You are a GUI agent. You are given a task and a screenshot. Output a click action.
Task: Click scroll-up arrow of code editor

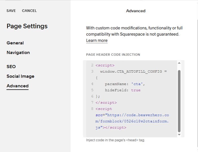tap(179, 63)
